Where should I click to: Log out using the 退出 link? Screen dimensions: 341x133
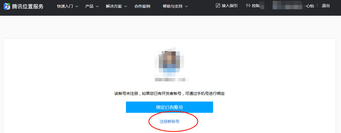(x=326, y=6)
